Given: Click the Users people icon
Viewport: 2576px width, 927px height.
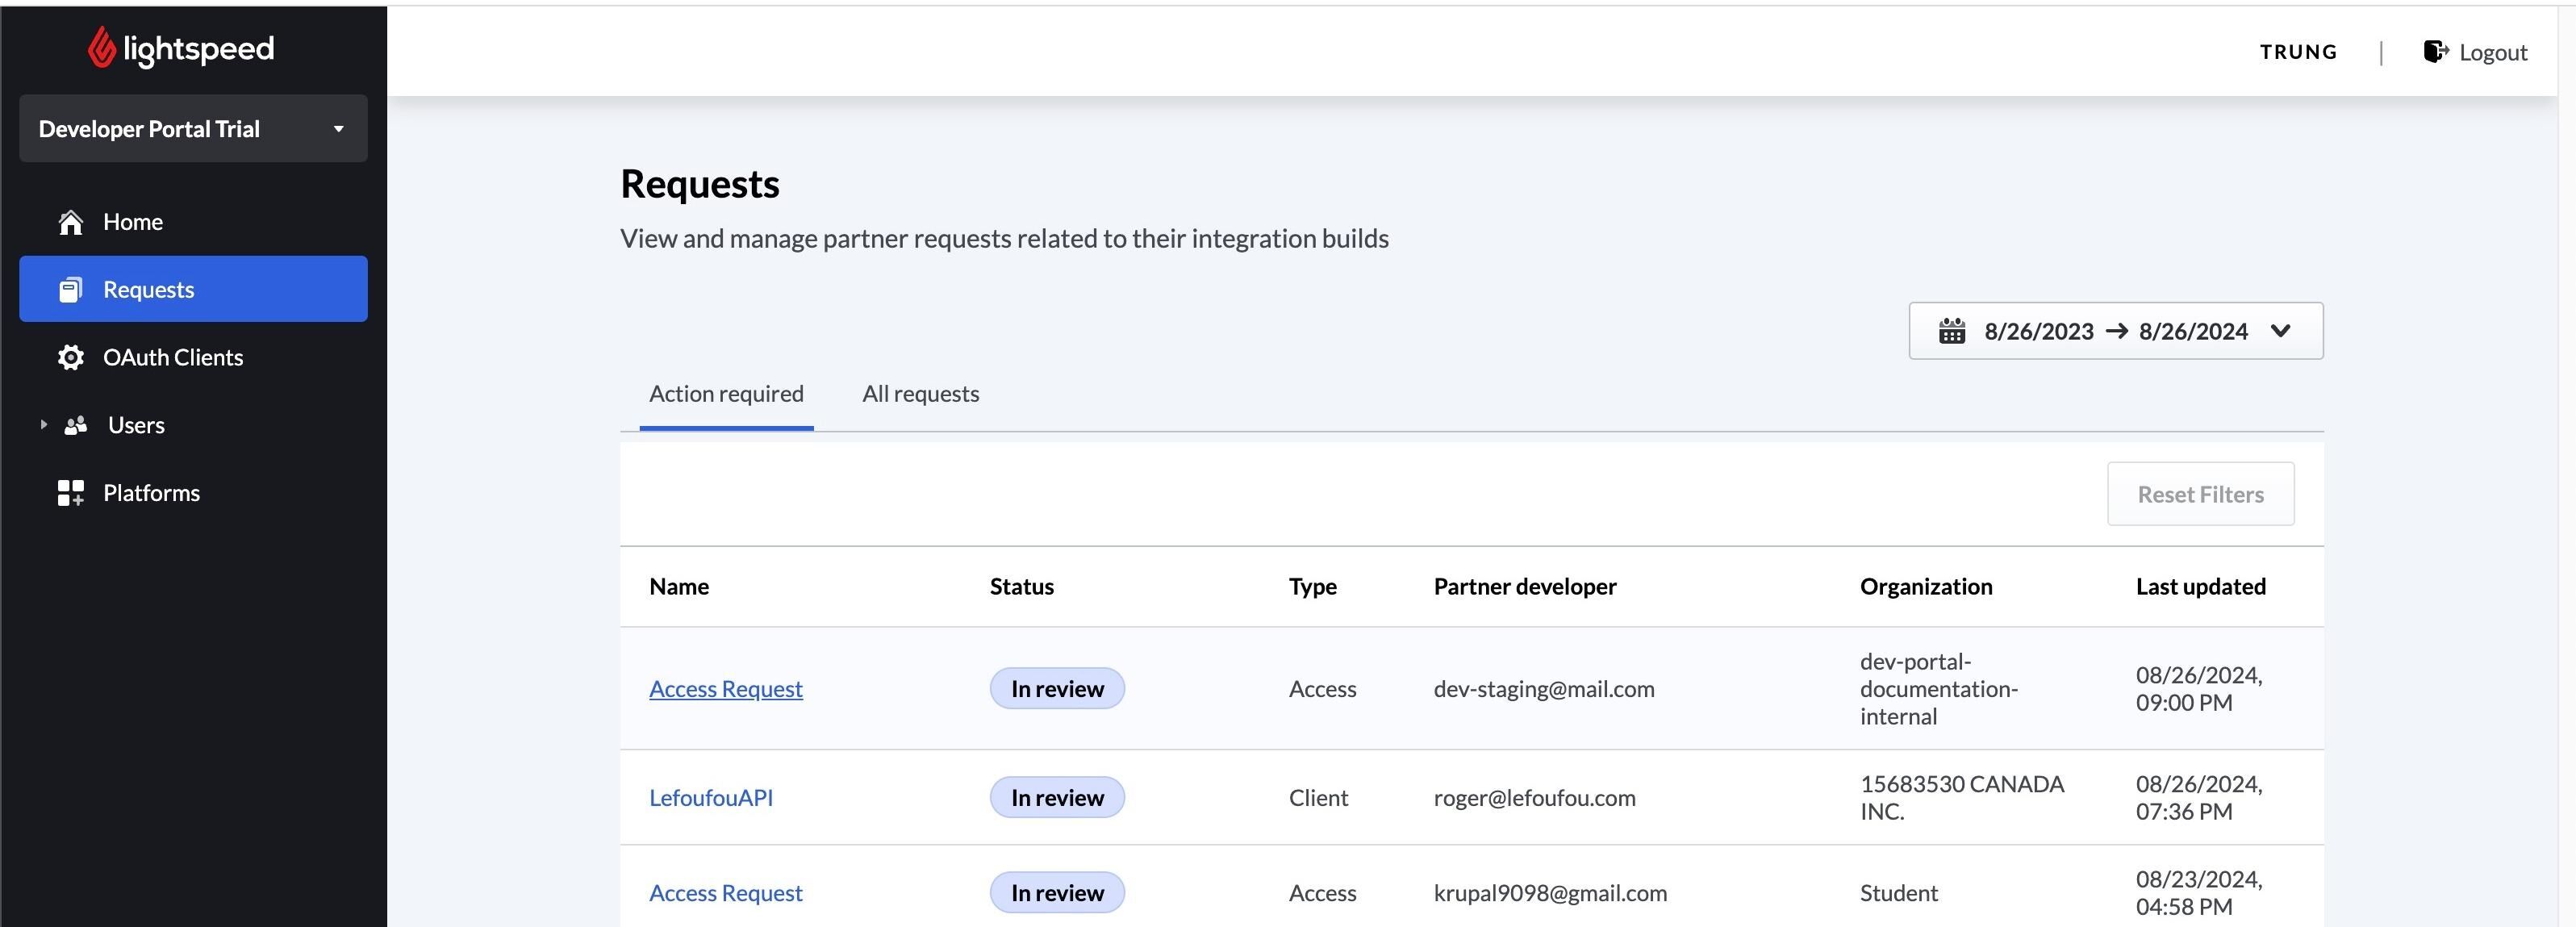Looking at the screenshot, I should click(x=76, y=424).
